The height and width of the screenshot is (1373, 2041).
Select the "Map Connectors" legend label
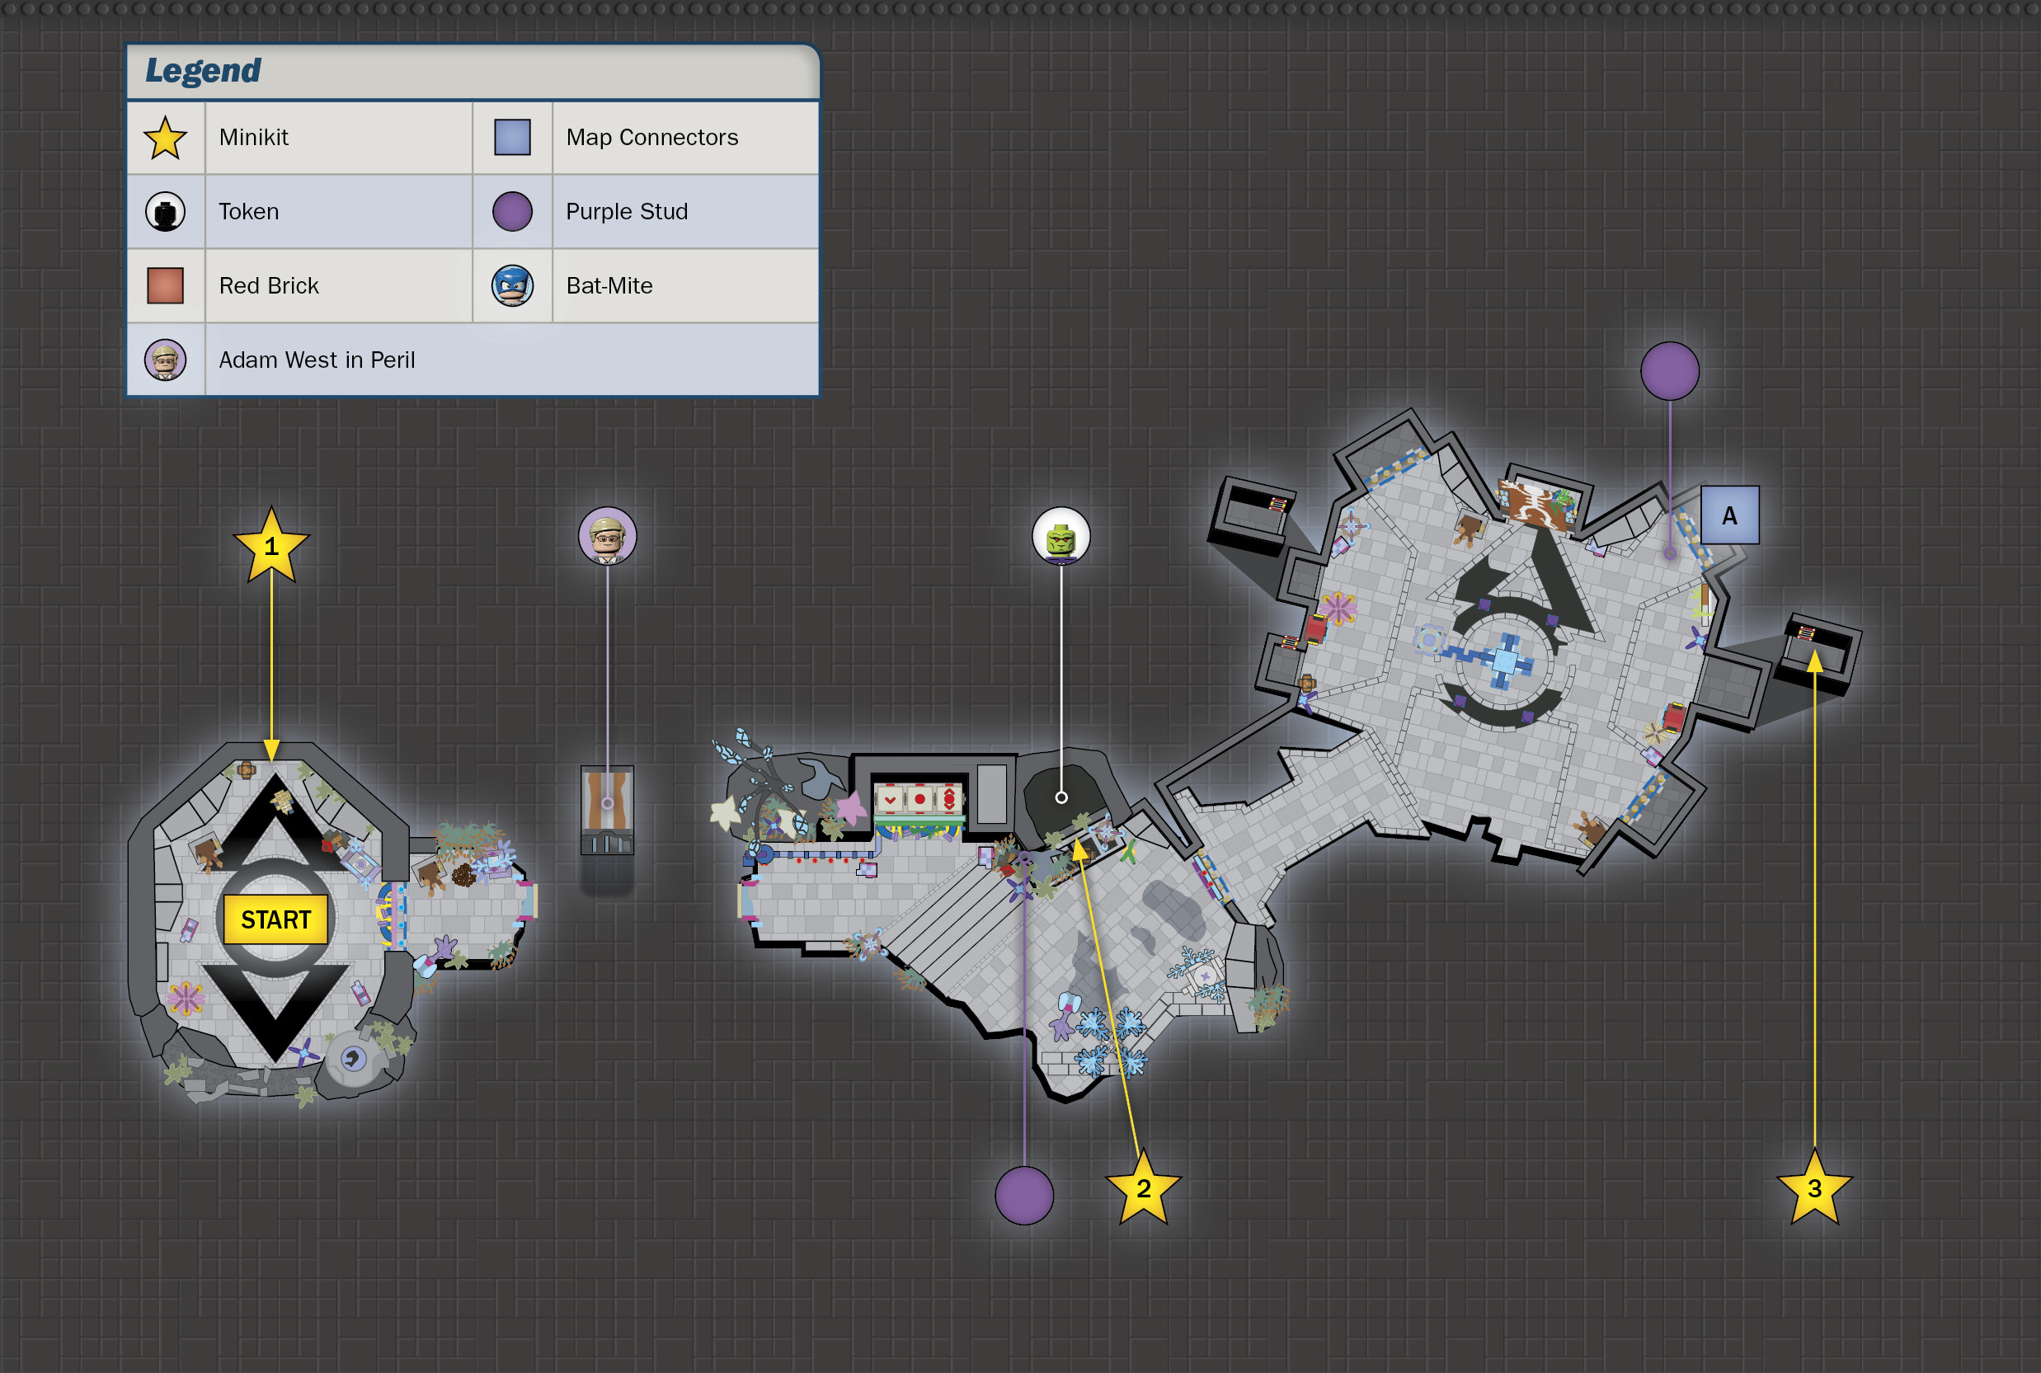[x=652, y=138]
